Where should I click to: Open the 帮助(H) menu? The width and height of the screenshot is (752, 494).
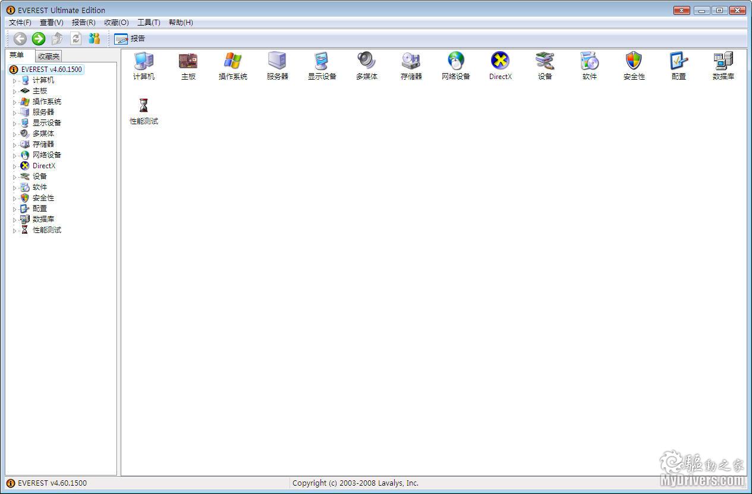(181, 23)
